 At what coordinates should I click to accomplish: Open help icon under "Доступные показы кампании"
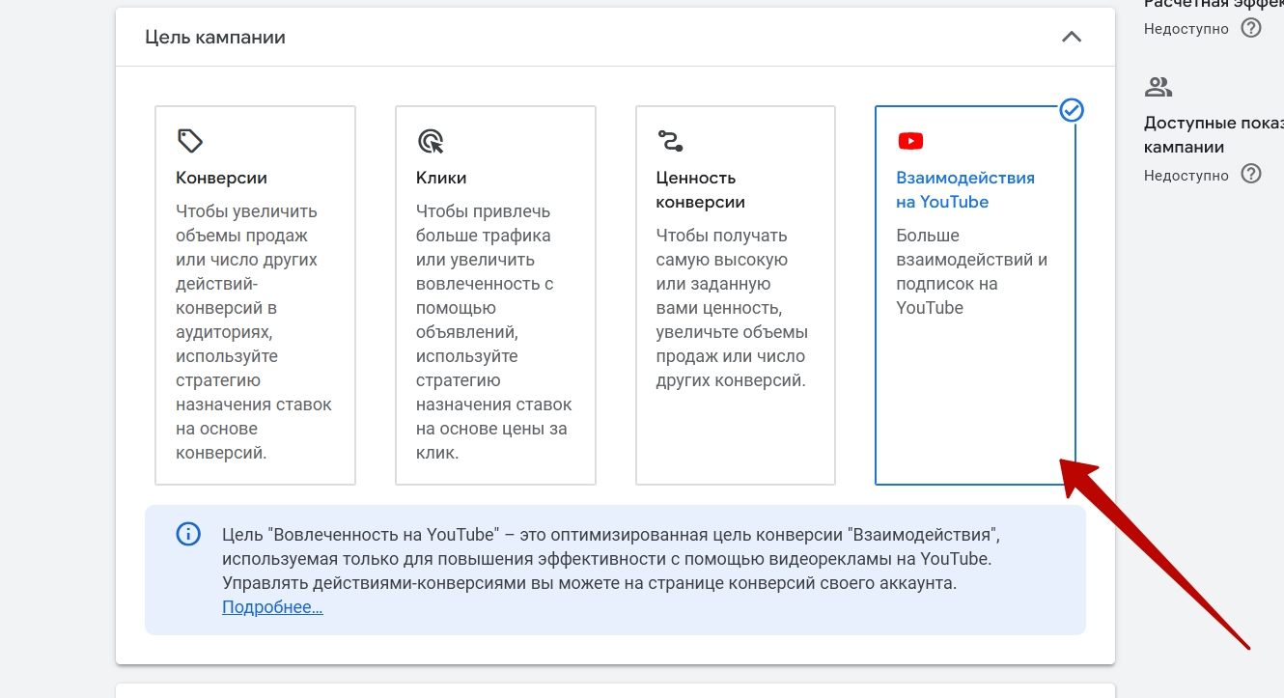[1251, 174]
